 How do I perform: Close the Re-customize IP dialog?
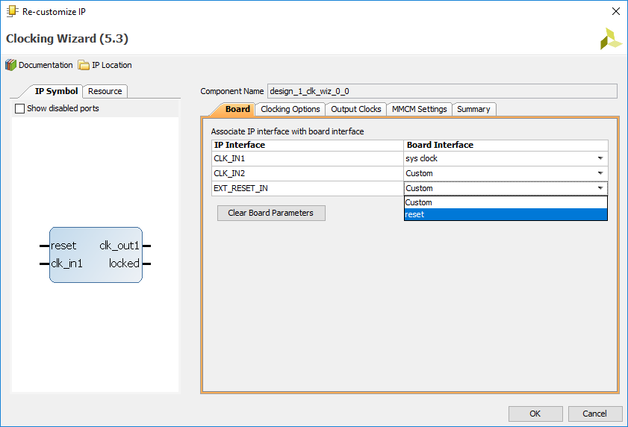[x=616, y=12]
